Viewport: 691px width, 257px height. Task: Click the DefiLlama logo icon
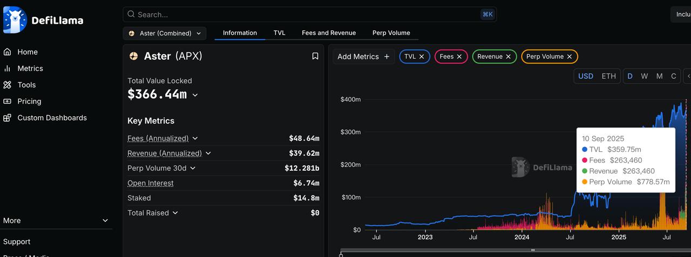point(15,20)
